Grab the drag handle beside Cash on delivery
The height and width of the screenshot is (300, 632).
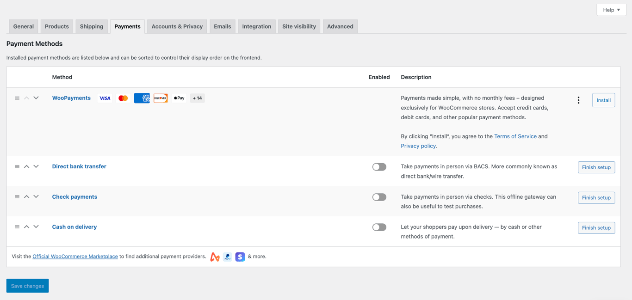pyautogui.click(x=17, y=227)
